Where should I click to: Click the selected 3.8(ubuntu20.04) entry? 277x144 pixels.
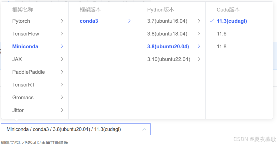[x=168, y=46]
